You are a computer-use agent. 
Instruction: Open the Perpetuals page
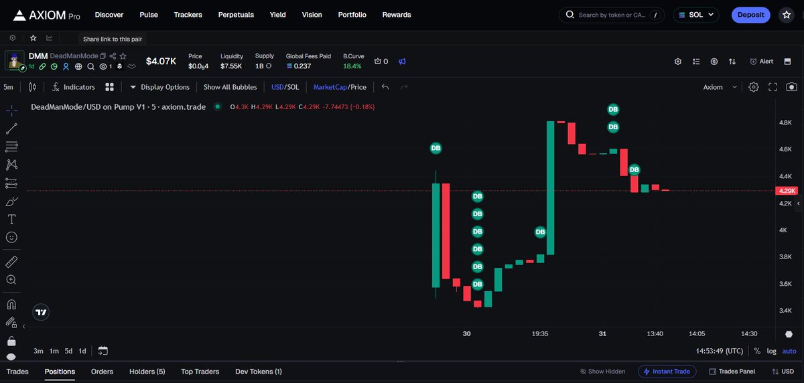236,15
